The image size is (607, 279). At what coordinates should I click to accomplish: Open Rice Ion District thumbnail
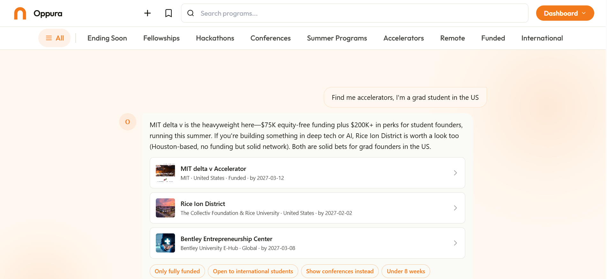point(165,208)
